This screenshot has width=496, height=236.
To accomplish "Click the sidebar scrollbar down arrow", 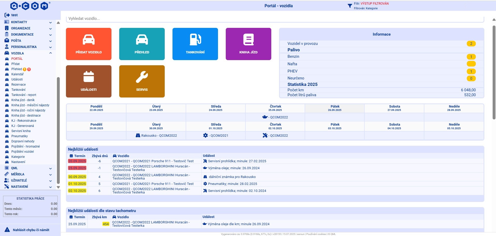I will [58, 187].
